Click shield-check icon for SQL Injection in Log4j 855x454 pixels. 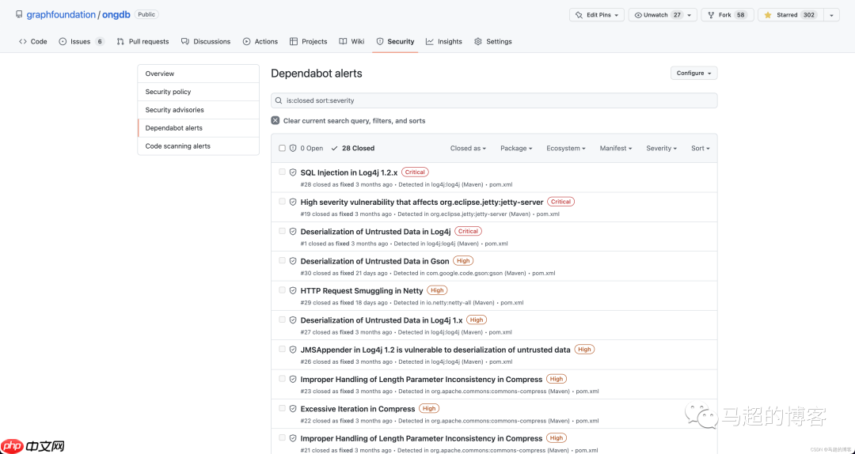[x=293, y=172]
